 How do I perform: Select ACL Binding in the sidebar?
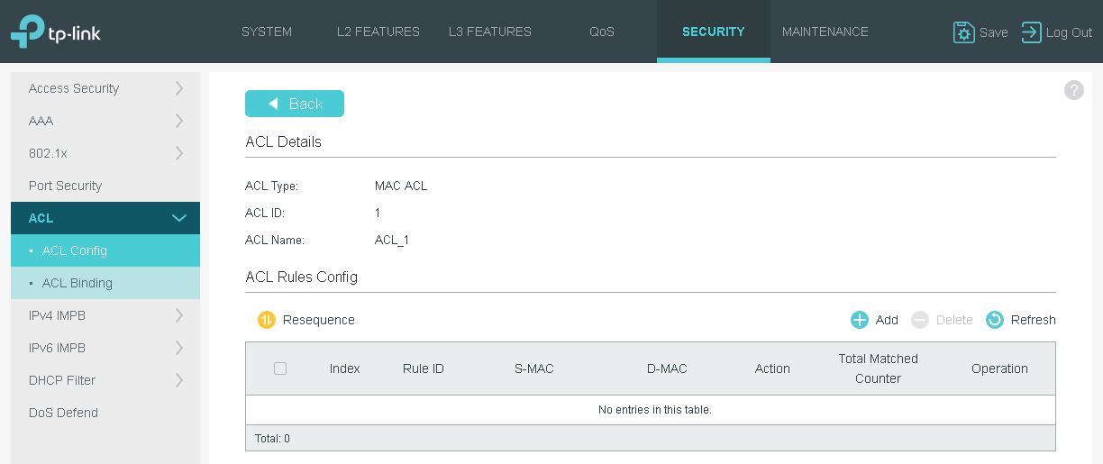click(x=77, y=283)
